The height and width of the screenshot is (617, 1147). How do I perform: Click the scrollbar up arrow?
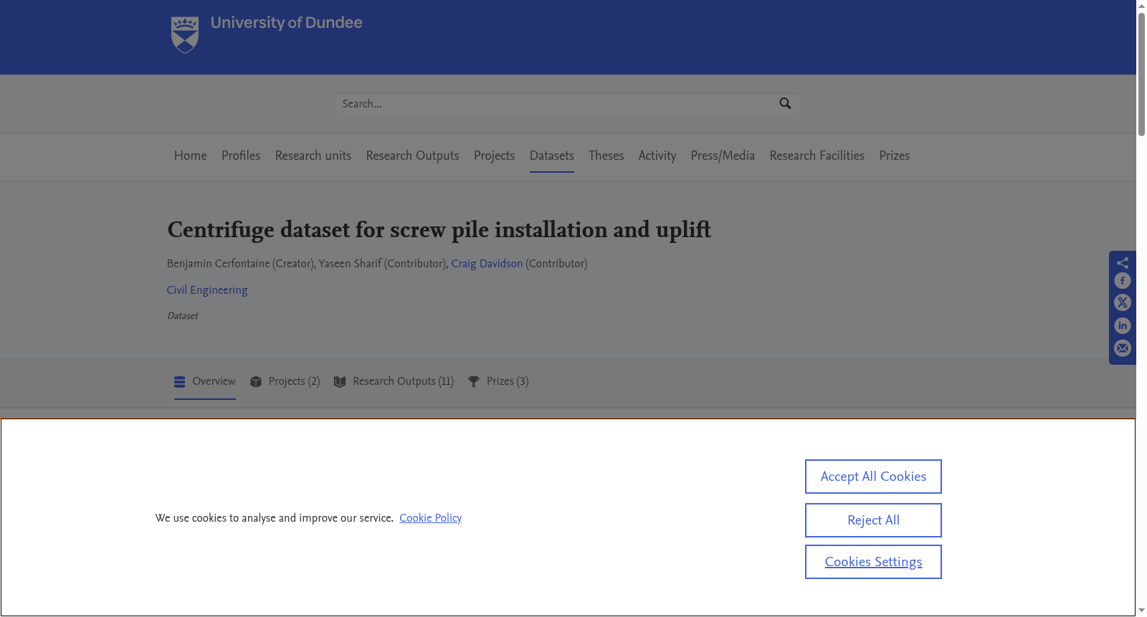coord(1141,5)
